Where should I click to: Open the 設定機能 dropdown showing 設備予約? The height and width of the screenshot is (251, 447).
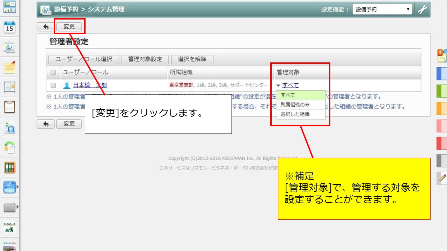pyautogui.click(x=382, y=9)
